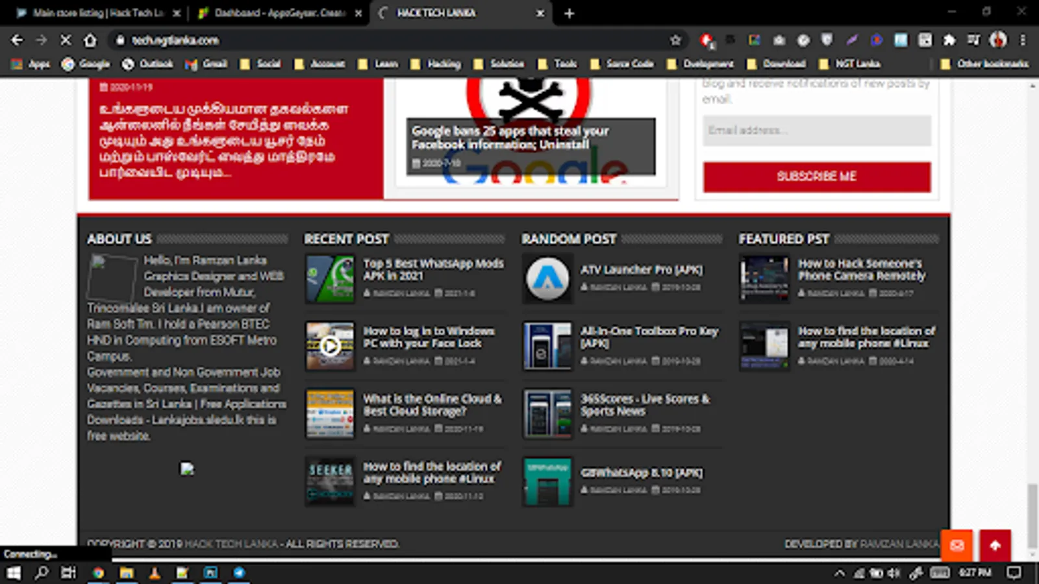Click the purple feather extension icon
1039x584 pixels.
(x=851, y=40)
